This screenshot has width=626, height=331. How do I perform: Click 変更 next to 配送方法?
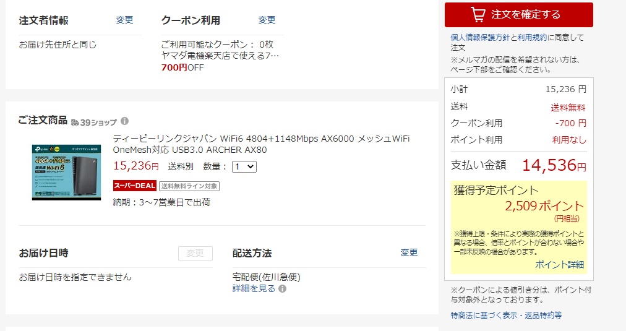(409, 253)
